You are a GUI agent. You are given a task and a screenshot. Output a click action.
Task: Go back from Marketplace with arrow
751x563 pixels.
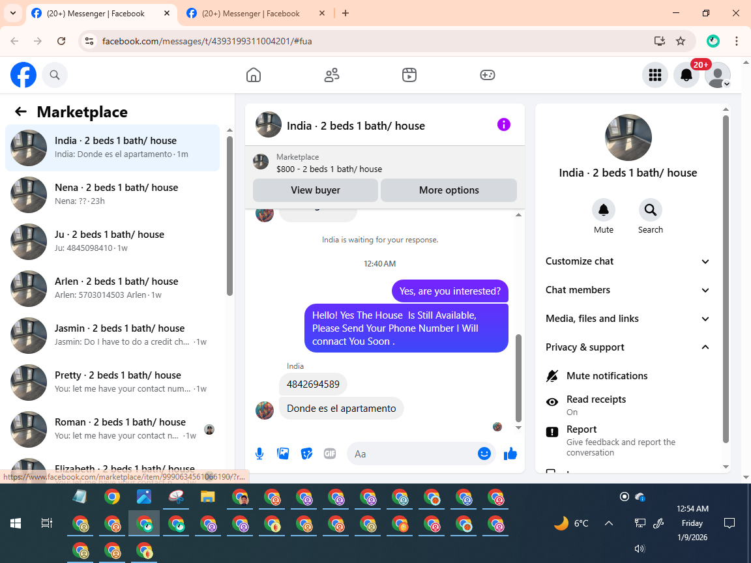click(21, 111)
